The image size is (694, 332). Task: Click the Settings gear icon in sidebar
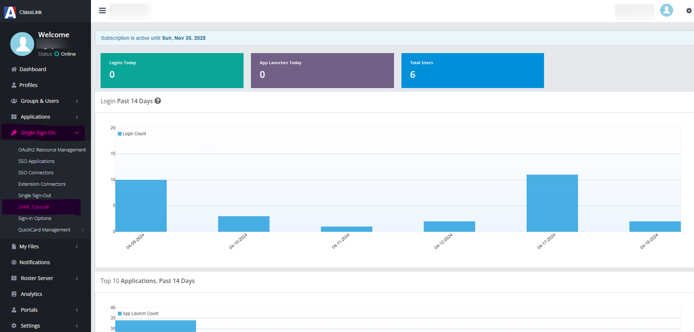pyautogui.click(x=14, y=325)
